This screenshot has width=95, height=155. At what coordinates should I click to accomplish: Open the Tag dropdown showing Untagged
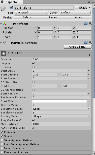coord(31,13)
